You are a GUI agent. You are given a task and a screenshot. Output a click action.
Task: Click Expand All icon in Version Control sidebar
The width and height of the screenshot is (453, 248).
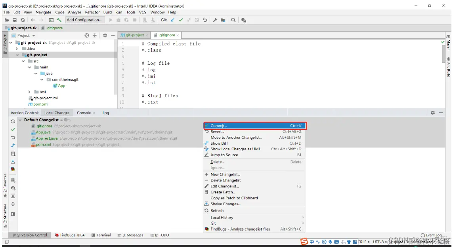13,196
